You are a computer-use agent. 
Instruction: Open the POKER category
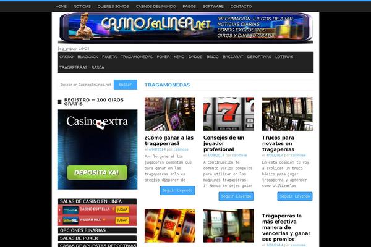pyautogui.click(x=163, y=57)
